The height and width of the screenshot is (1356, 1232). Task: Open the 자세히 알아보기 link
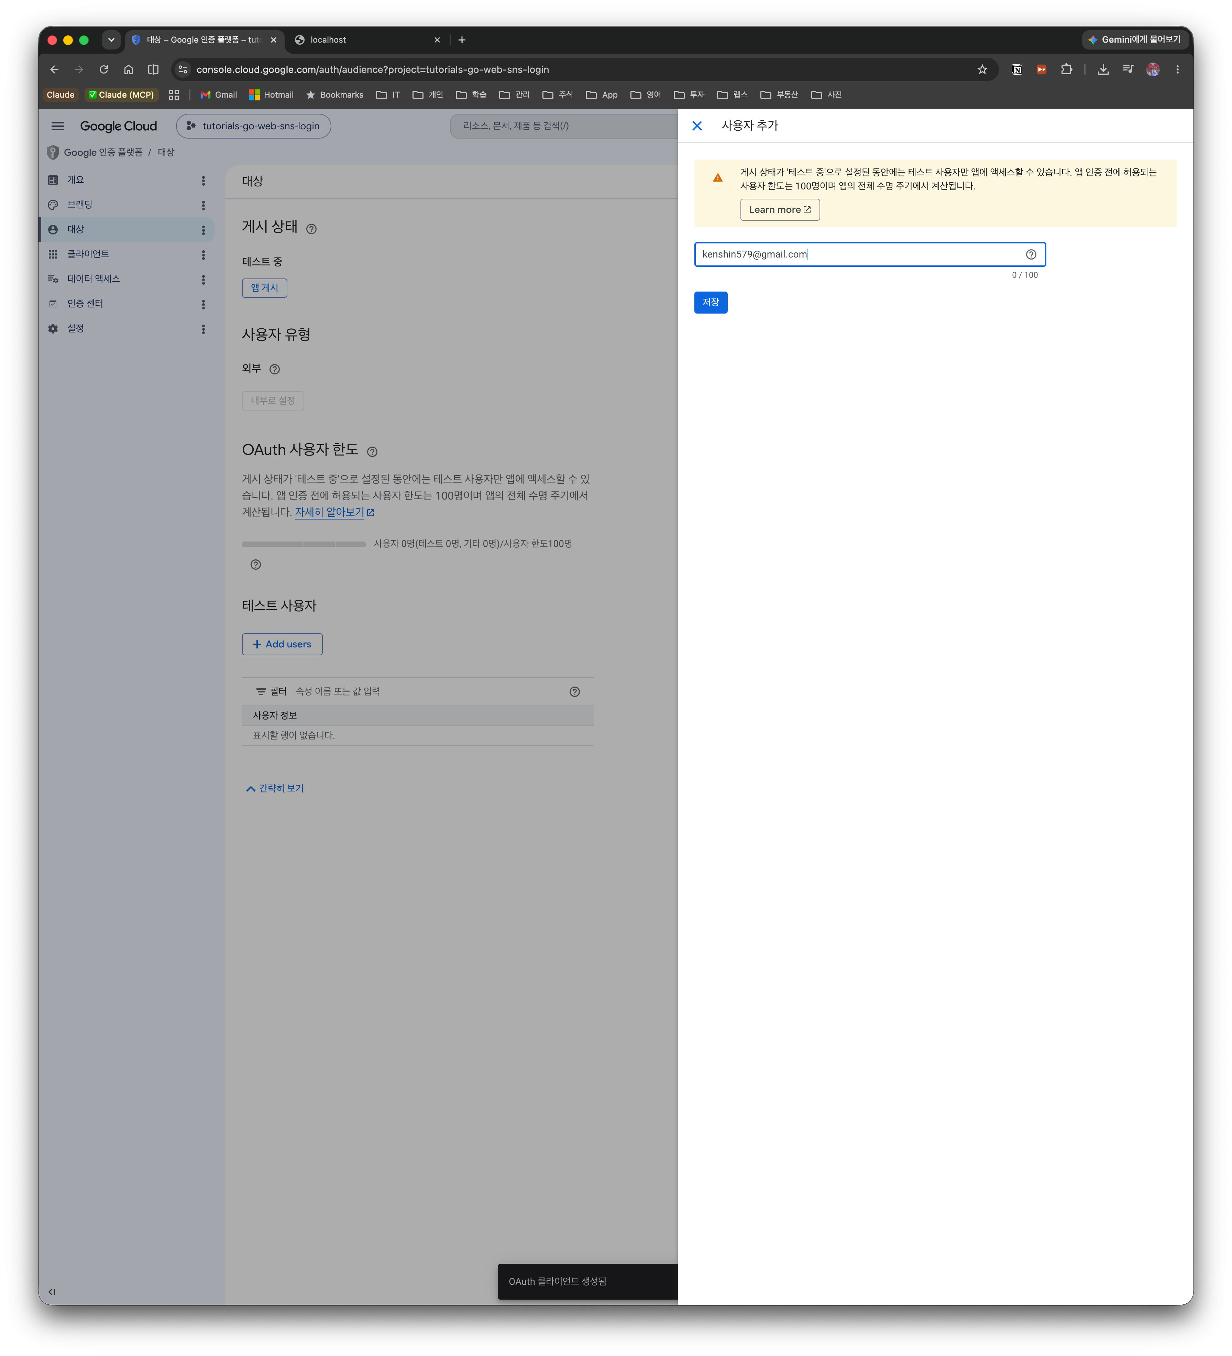point(334,513)
